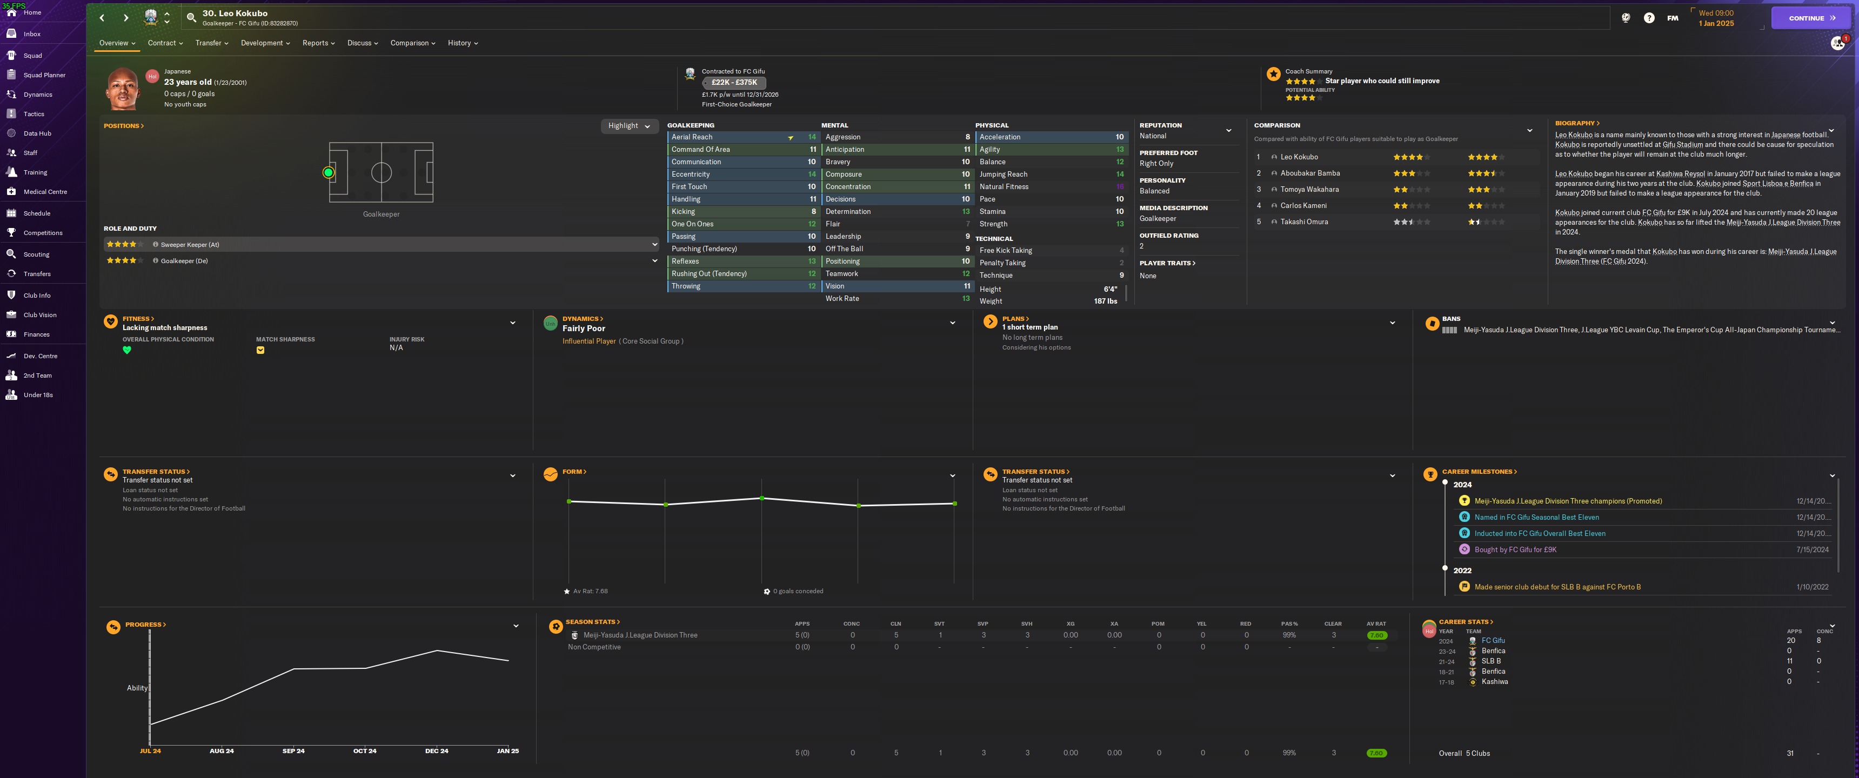Open the Overview tab menu

[117, 43]
